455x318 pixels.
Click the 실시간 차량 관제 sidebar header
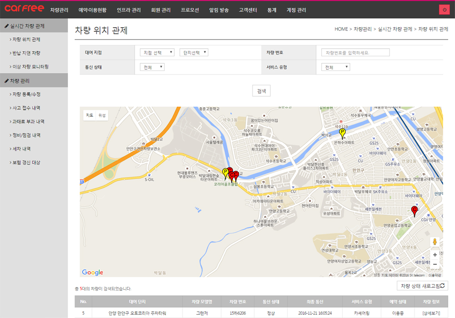click(34, 26)
